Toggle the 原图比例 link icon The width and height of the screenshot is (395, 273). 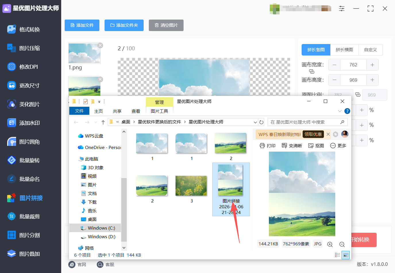tap(358, 95)
